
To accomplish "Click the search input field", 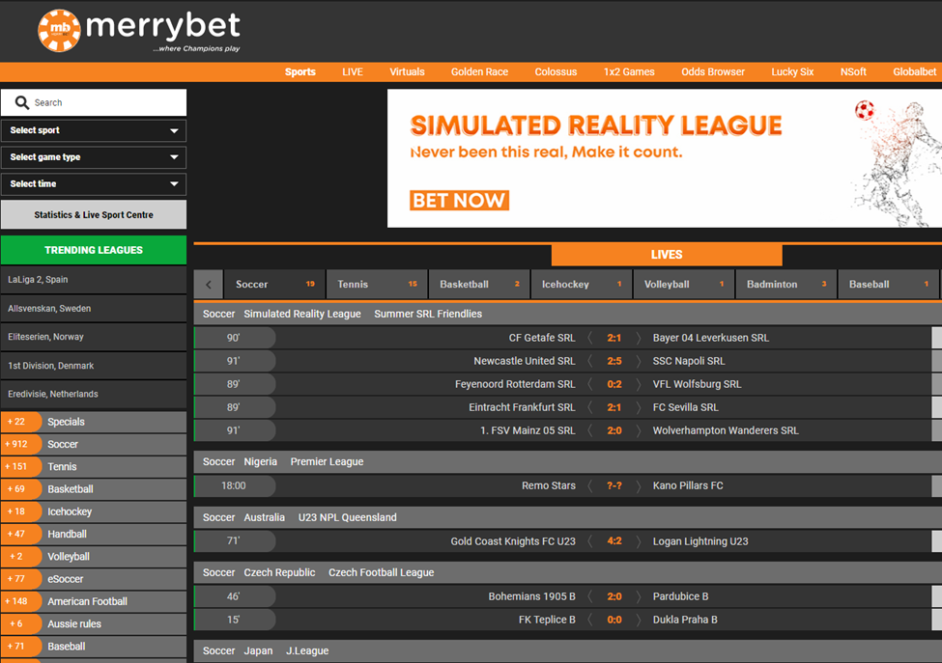I will pos(106,102).
